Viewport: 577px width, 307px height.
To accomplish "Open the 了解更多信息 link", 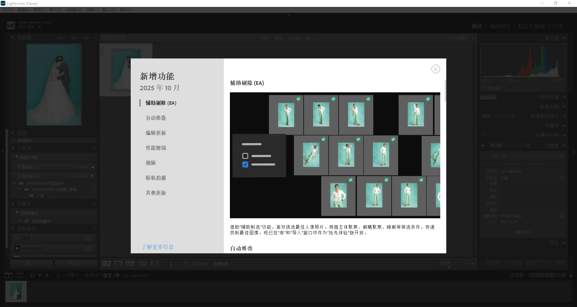I will pos(158,247).
